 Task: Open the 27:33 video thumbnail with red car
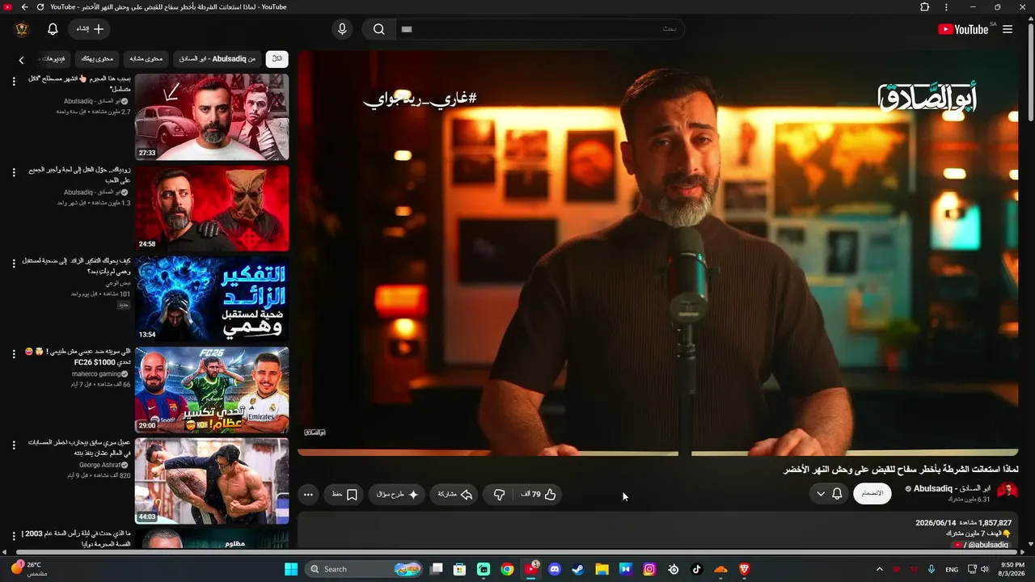[x=212, y=117]
